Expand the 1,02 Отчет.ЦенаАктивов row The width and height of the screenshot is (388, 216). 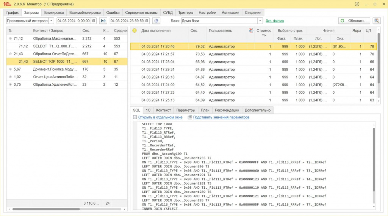(x=10, y=77)
